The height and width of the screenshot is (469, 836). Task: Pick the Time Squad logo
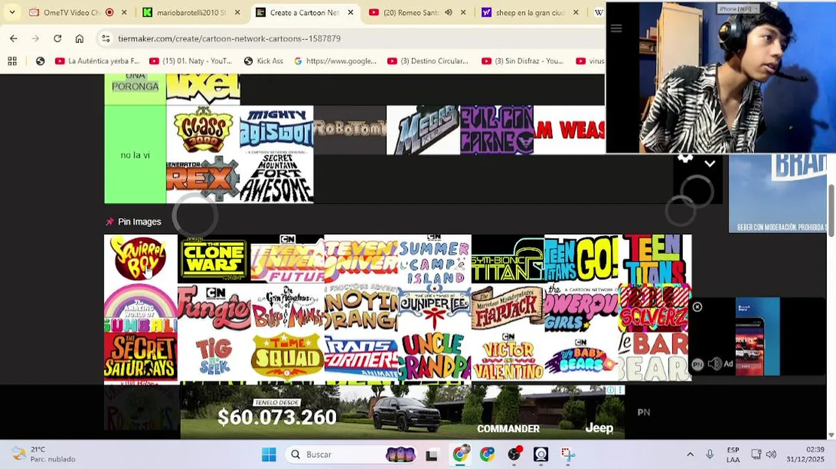click(287, 356)
